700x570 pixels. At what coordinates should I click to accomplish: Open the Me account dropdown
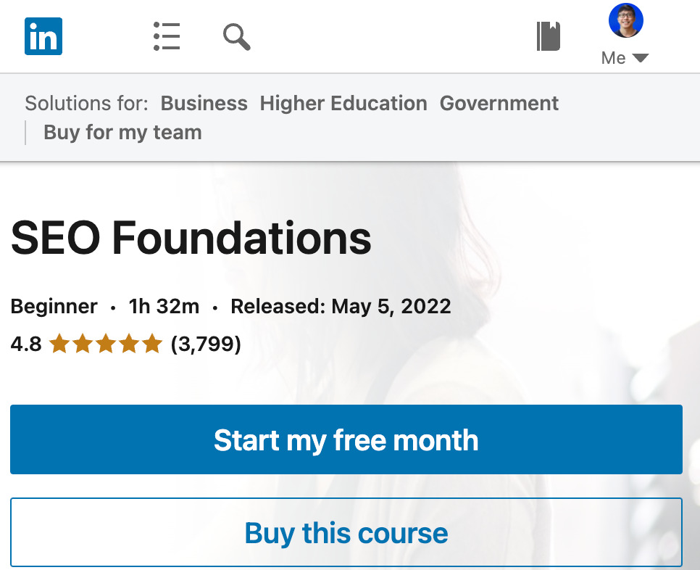[x=614, y=58]
